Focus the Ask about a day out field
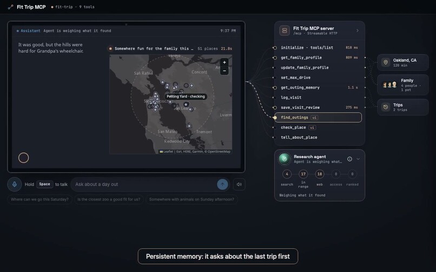Viewport: 436px width, 272px height. (144, 184)
